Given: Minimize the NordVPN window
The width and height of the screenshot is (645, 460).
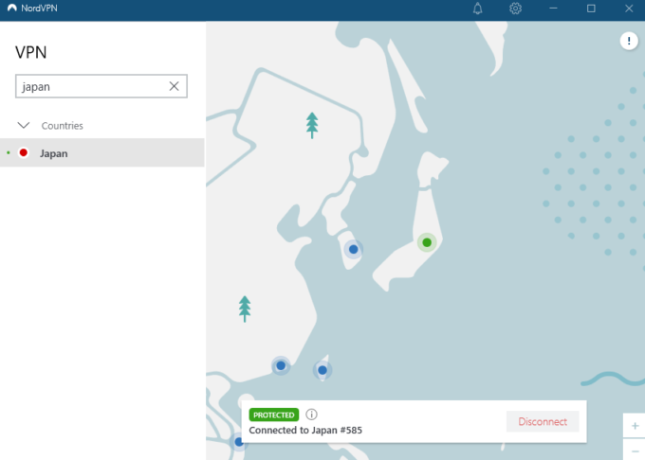Looking at the screenshot, I should click(x=553, y=9).
